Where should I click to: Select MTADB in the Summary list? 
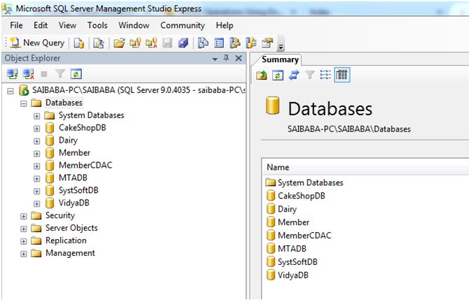point(292,249)
